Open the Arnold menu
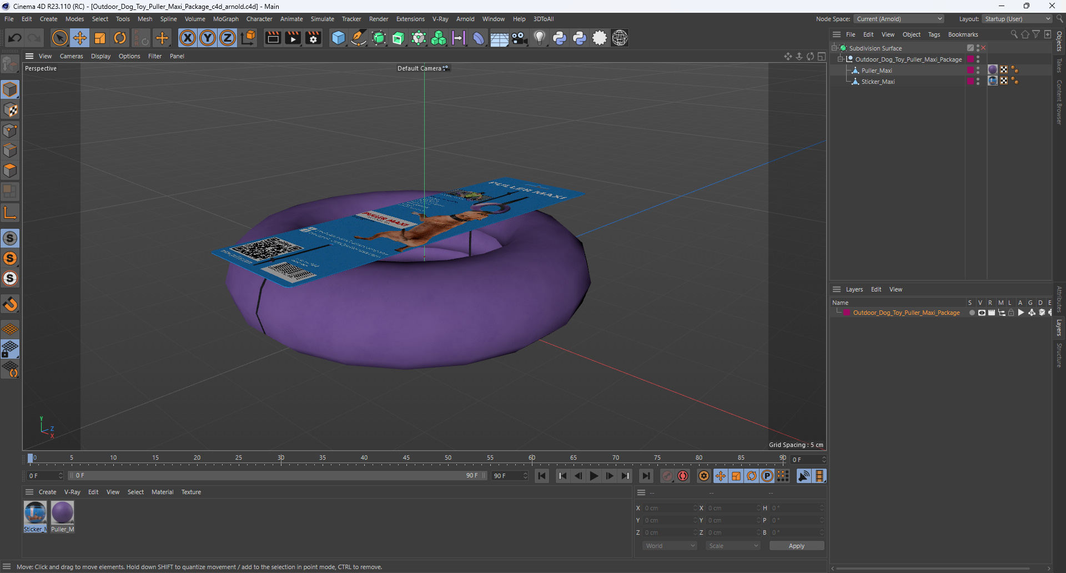The height and width of the screenshot is (573, 1066). (465, 19)
